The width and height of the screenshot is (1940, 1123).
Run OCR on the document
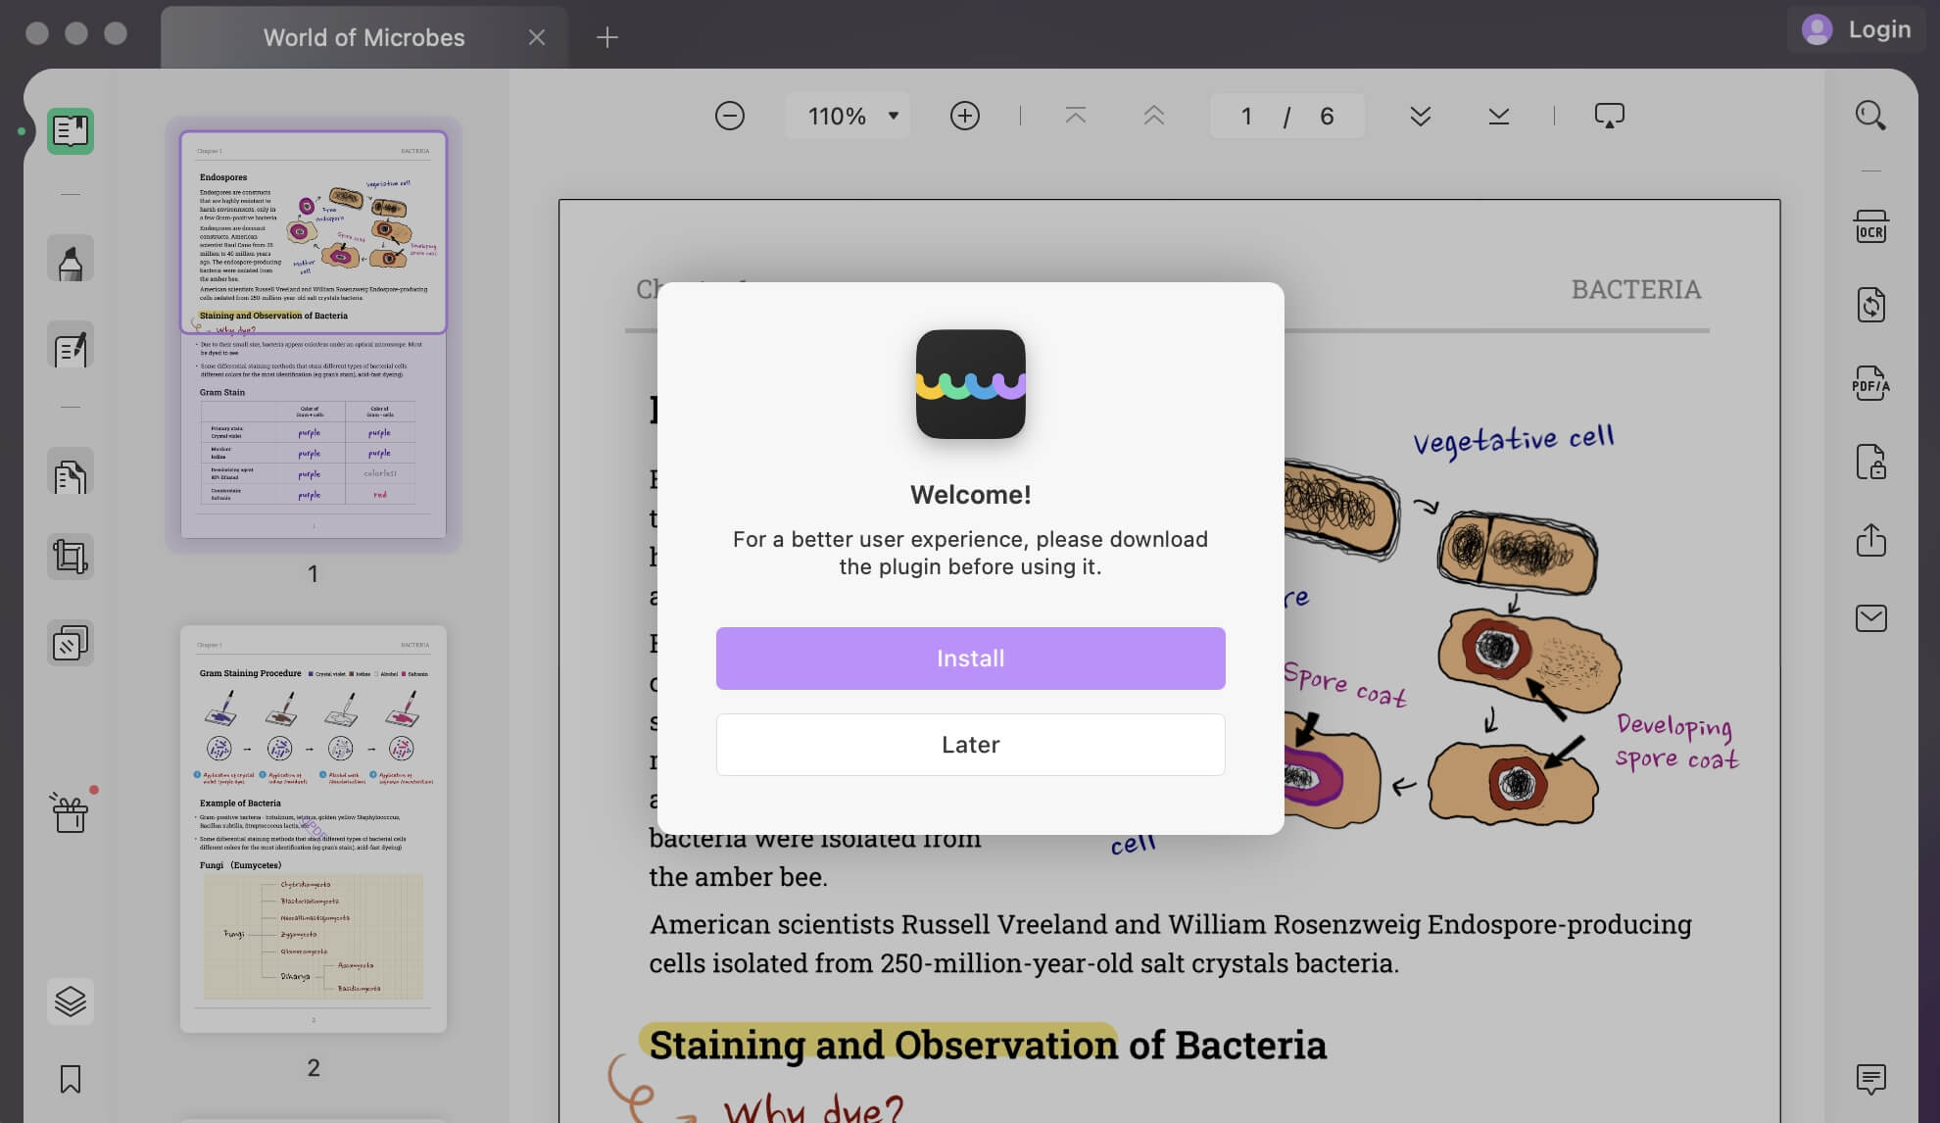click(1871, 226)
